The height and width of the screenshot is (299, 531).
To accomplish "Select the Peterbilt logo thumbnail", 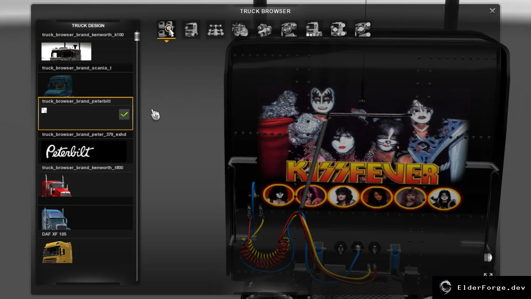I will point(84,151).
